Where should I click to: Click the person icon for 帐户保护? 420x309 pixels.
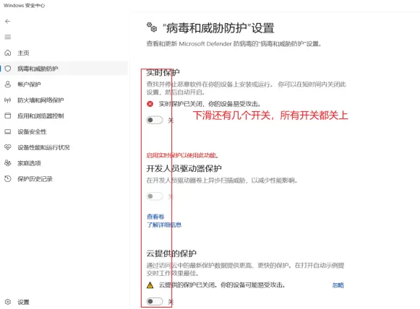click(8, 84)
